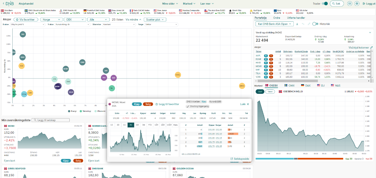Viewport: 376px width, 178px height.
Task: Select the VAR bubble in scatter plot
Action: pos(106,71)
